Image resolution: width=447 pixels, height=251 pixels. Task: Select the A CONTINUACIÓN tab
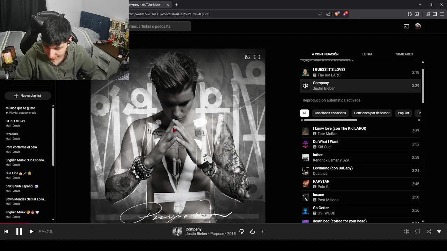pyautogui.click(x=325, y=54)
